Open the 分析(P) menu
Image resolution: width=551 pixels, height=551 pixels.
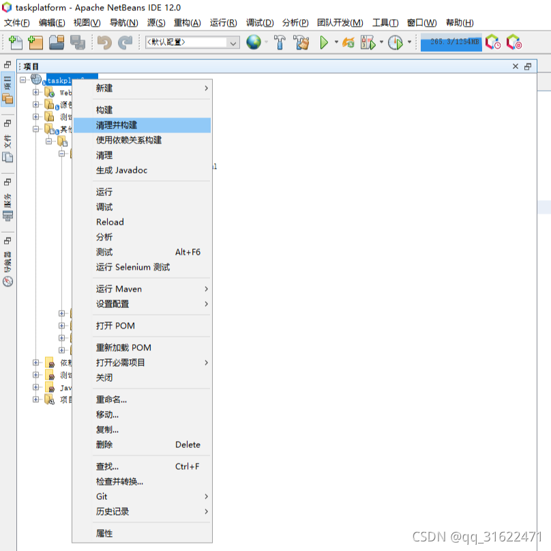pyautogui.click(x=295, y=23)
